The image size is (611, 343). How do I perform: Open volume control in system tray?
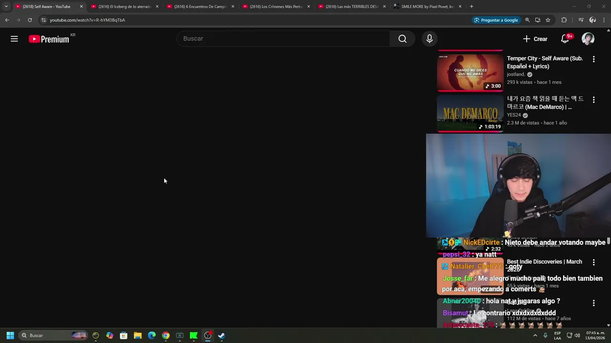pyautogui.click(x=577, y=335)
